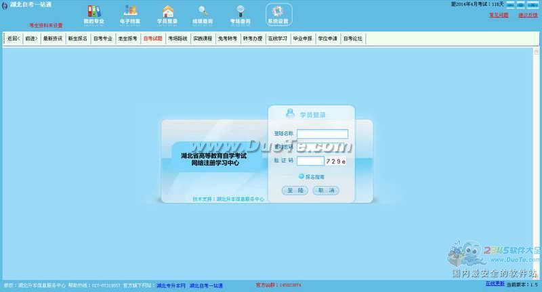Select the 成绩查询 magnifier icon
Screen dimensions: 542x292
(203, 14)
